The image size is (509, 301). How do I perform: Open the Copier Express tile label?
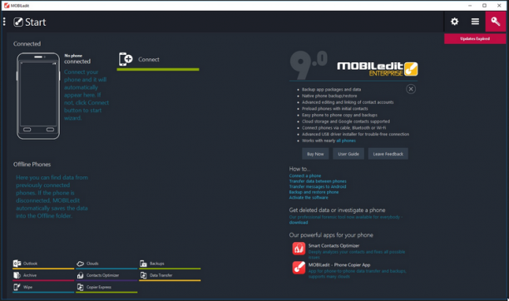(x=99, y=287)
